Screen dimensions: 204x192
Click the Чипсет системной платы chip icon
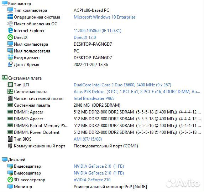(10, 98)
